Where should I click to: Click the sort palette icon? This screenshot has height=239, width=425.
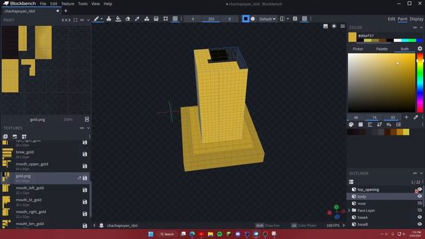point(379,124)
